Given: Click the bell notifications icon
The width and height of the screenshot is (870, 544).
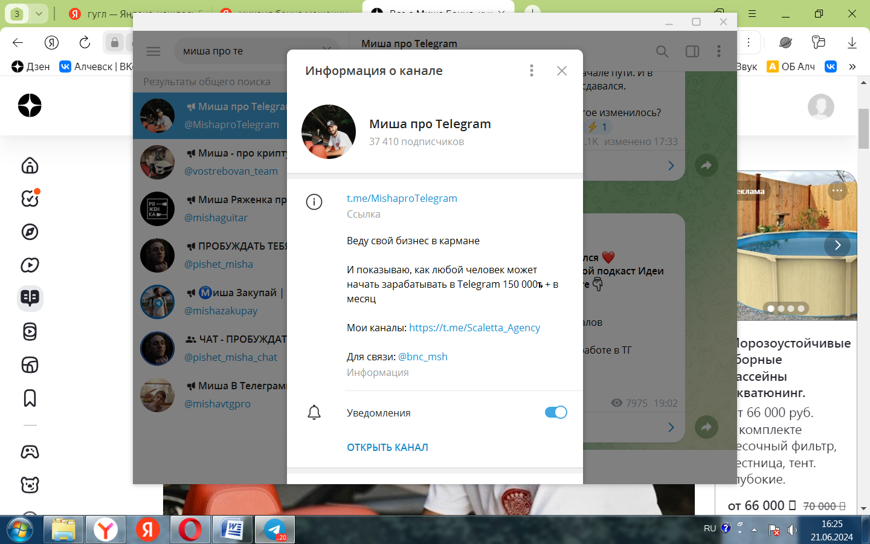Looking at the screenshot, I should [314, 413].
